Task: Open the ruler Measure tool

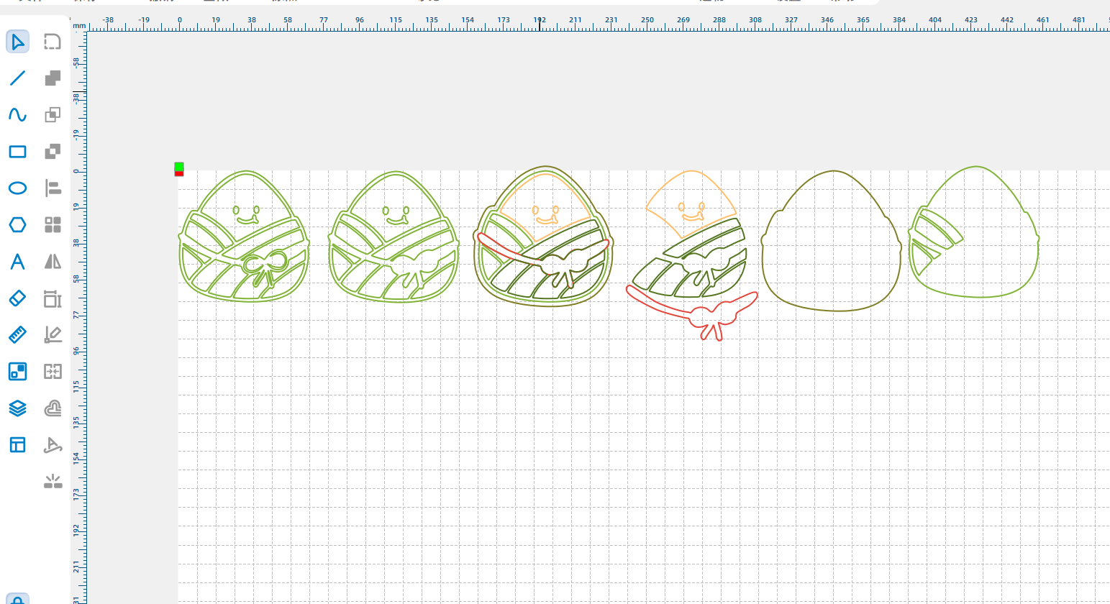Action: (17, 334)
